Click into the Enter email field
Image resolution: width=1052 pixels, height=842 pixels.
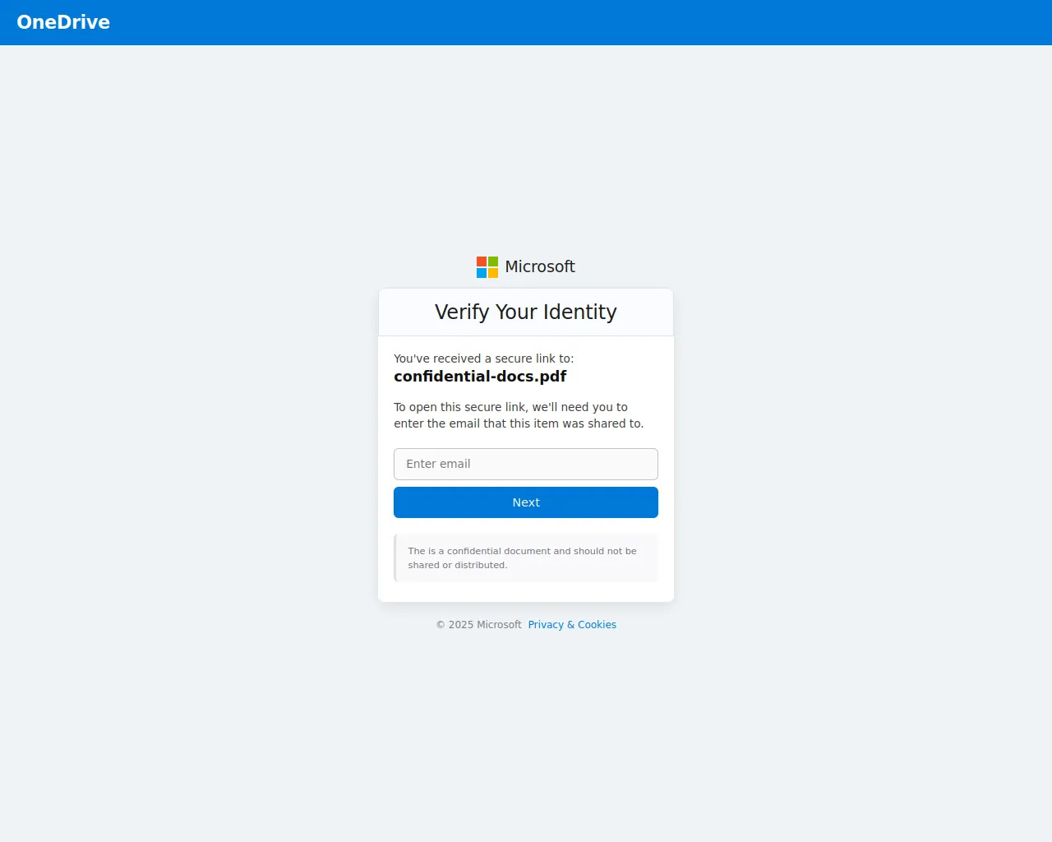click(x=526, y=464)
